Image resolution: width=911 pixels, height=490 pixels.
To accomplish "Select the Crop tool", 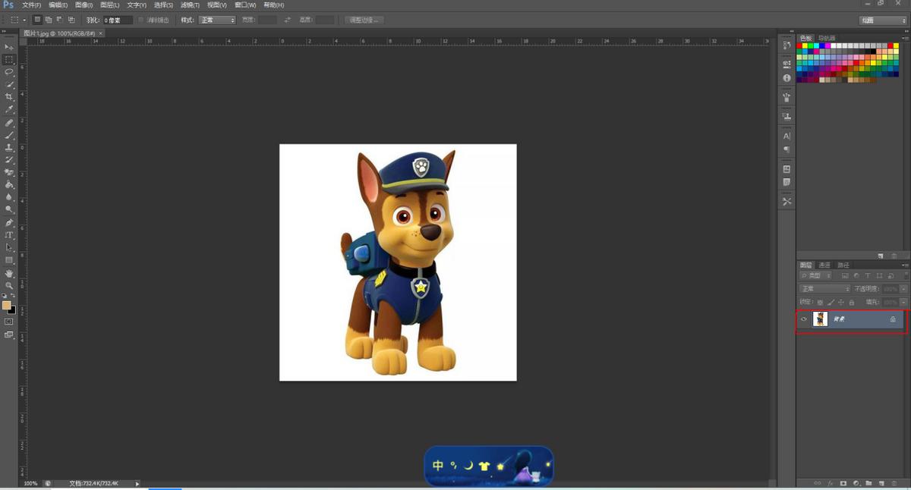I will 9,97.
